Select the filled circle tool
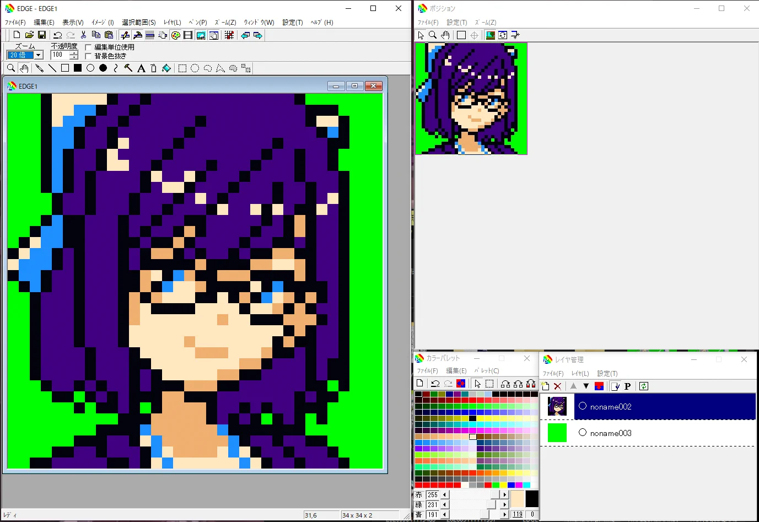759x522 pixels. pyautogui.click(x=103, y=68)
